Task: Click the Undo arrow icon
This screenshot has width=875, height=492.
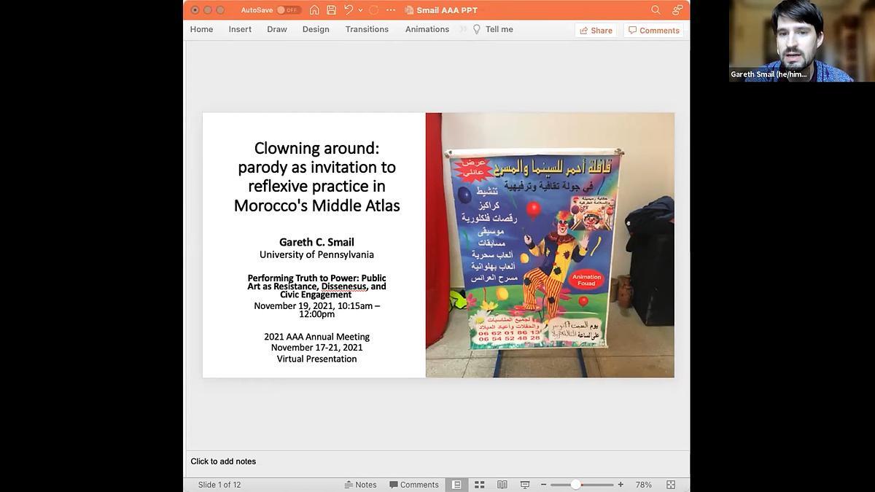Action: pos(349,10)
